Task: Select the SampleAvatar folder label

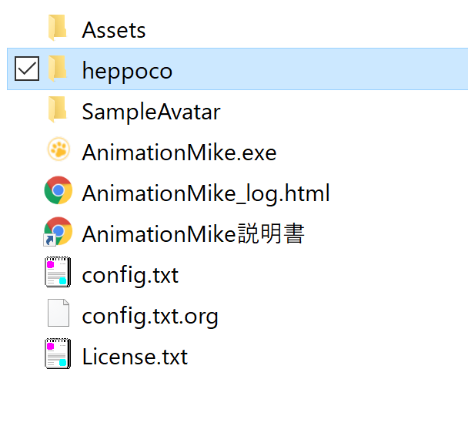Action: coord(151,112)
